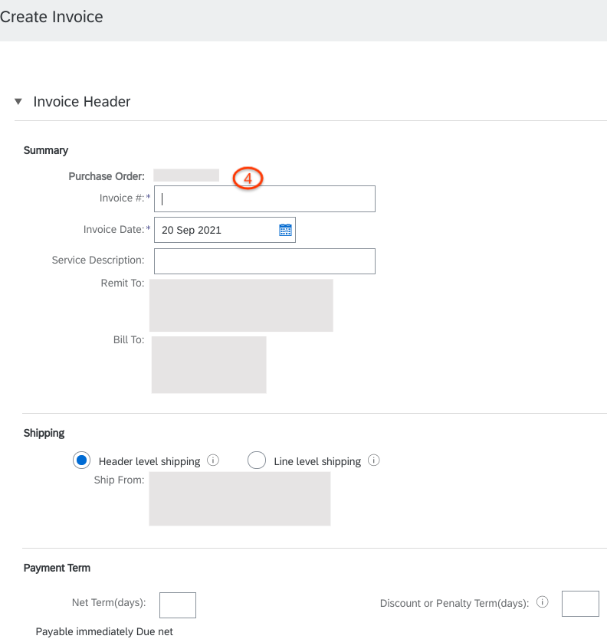Click 'Payable immediately Due net' text
Viewport: 607px width, 639px height.
click(104, 631)
